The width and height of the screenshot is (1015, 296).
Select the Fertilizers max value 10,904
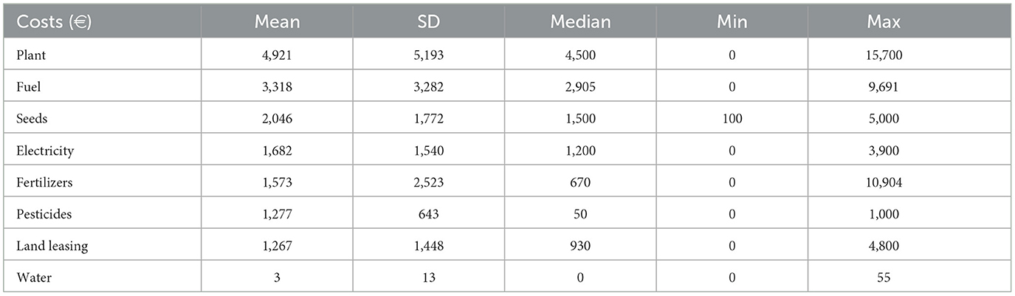click(884, 182)
